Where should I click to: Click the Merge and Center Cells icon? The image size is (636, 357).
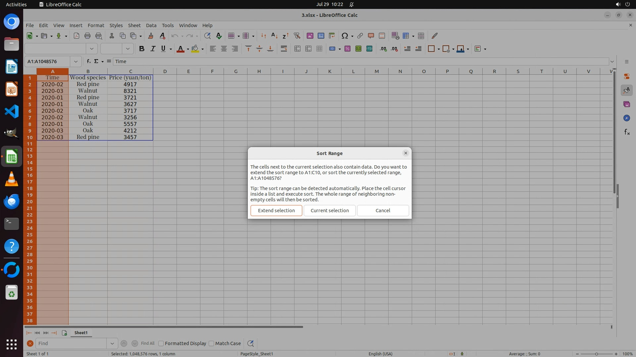[297, 49]
